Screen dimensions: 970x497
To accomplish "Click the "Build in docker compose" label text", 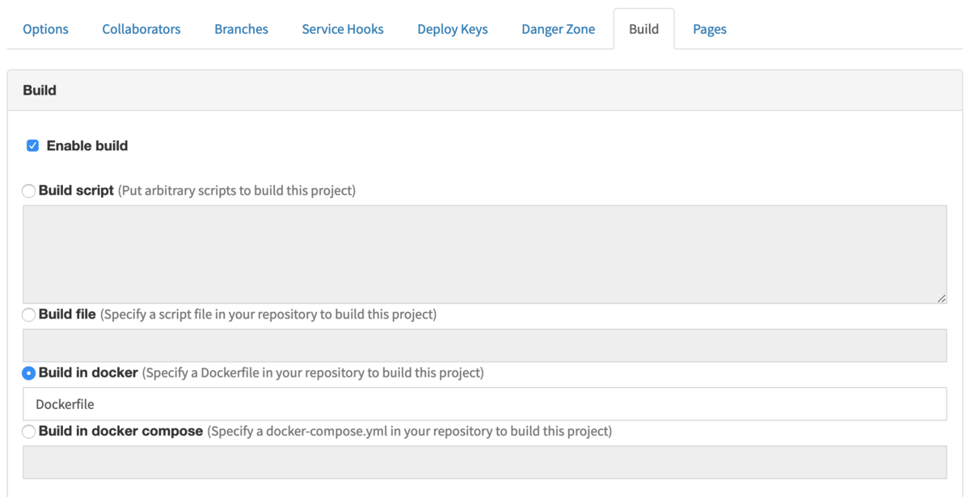I will coord(120,432).
